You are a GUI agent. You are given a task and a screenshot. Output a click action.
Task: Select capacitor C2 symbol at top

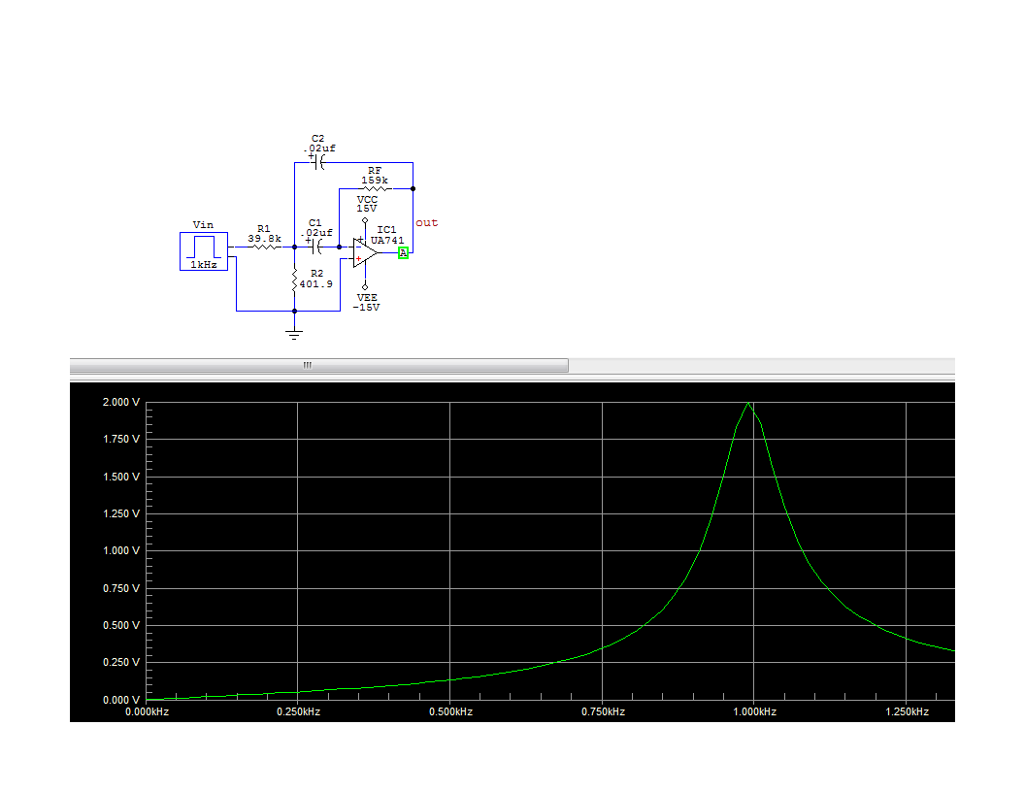point(318,162)
